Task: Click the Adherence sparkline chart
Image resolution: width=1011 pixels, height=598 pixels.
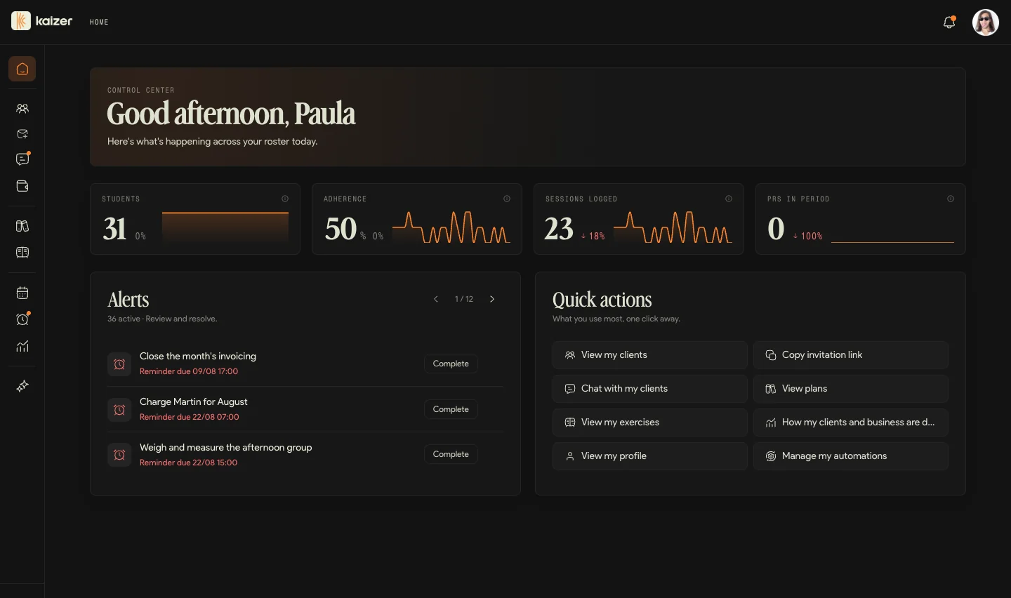Action: coord(451,227)
